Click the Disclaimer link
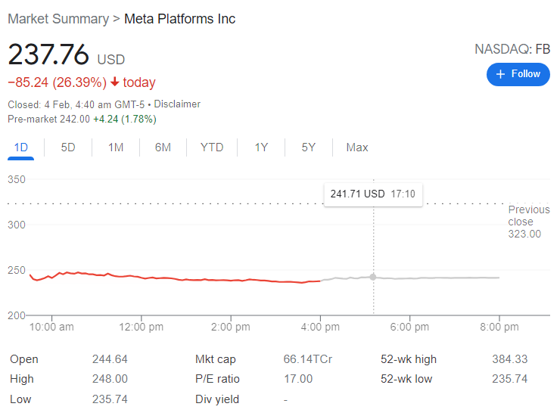The image size is (560, 419). point(177,104)
